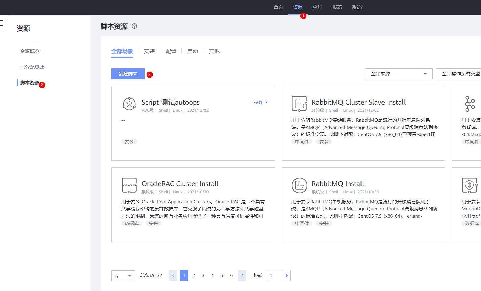
Task: Click the cluster nodes icon on the cut-off card
Action: click(470, 104)
